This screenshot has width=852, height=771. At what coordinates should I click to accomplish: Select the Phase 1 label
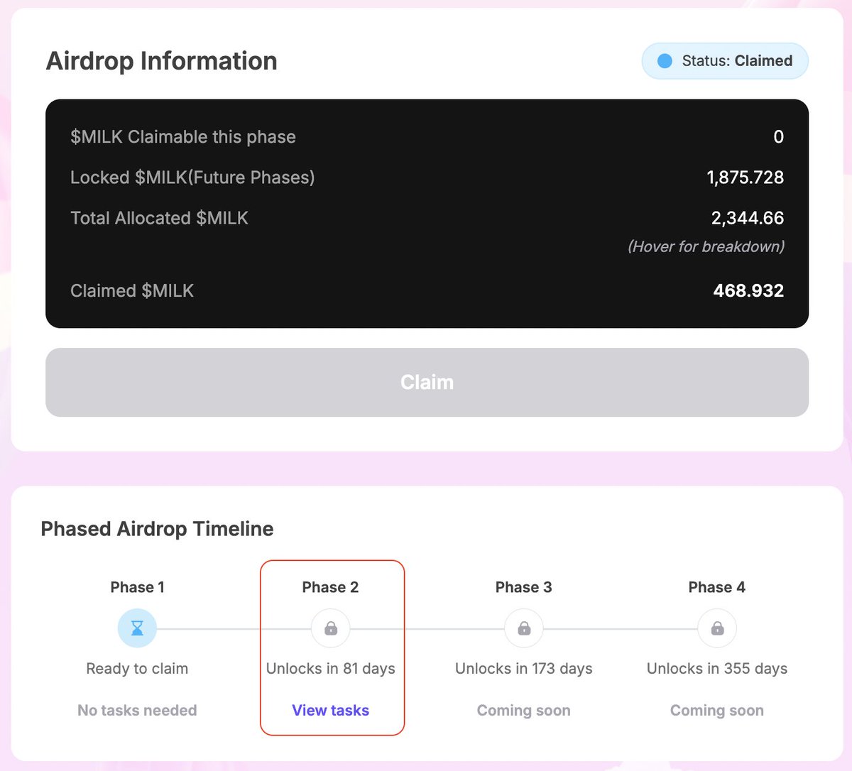pos(137,587)
